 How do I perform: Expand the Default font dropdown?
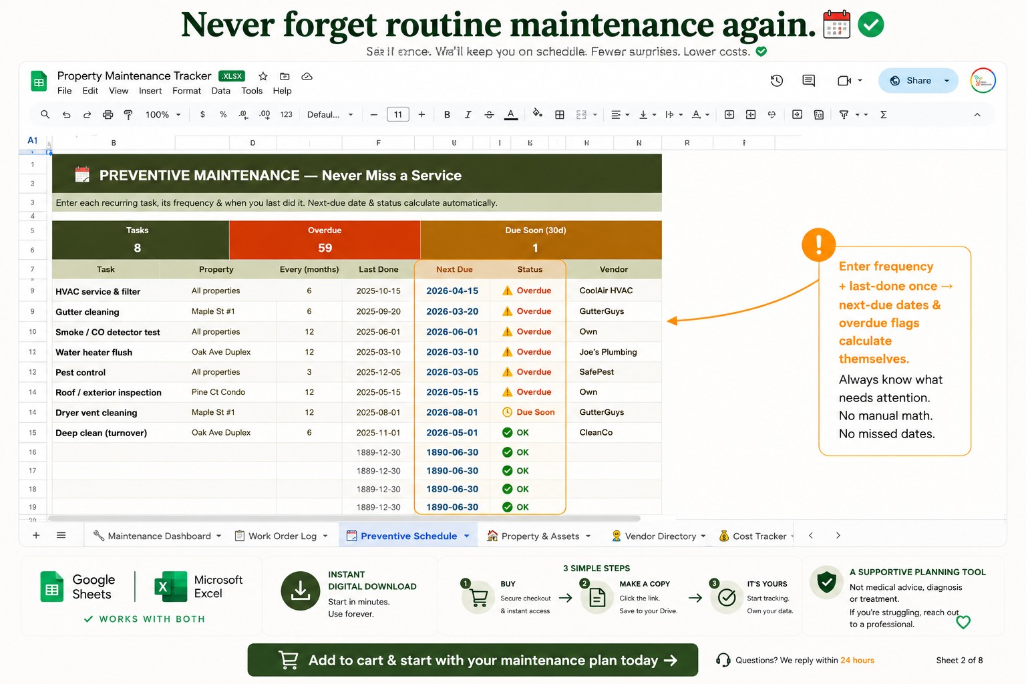[x=330, y=115]
